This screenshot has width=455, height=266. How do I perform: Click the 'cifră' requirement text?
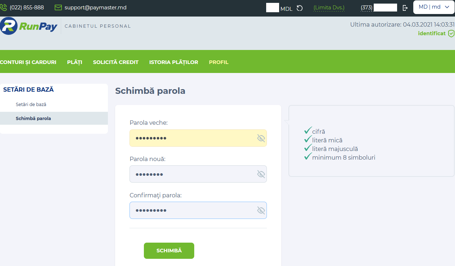(319, 132)
